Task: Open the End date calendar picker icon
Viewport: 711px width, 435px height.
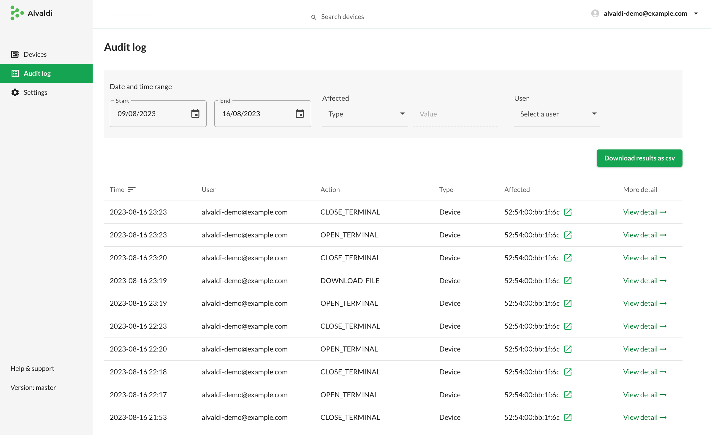Action: (x=300, y=114)
